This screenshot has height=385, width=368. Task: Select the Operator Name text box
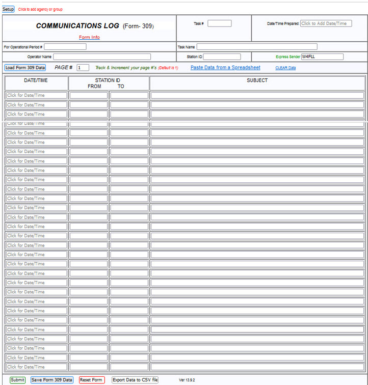pyautogui.click(x=102, y=57)
